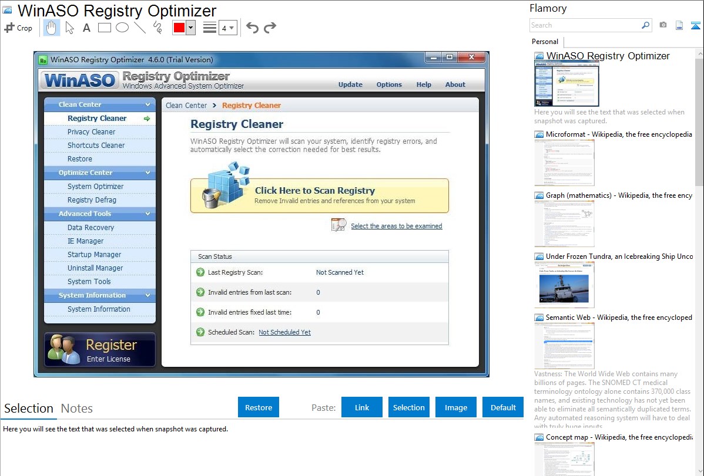Image resolution: width=704 pixels, height=476 pixels.
Task: Select the Crop tool
Action: [x=18, y=28]
